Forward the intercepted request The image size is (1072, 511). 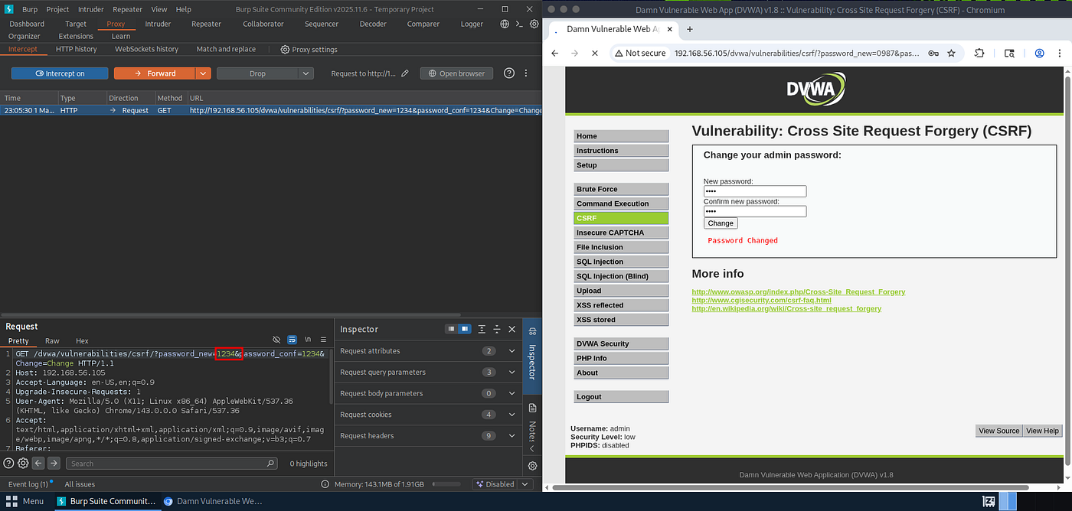(x=155, y=73)
